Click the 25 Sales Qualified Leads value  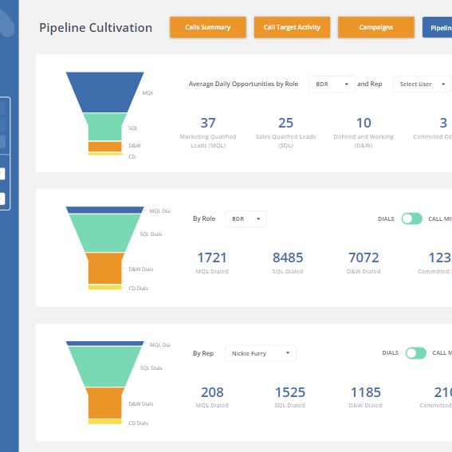[x=285, y=123]
